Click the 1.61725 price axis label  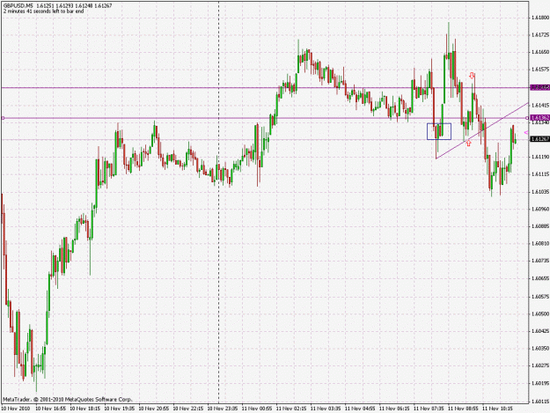540,34
